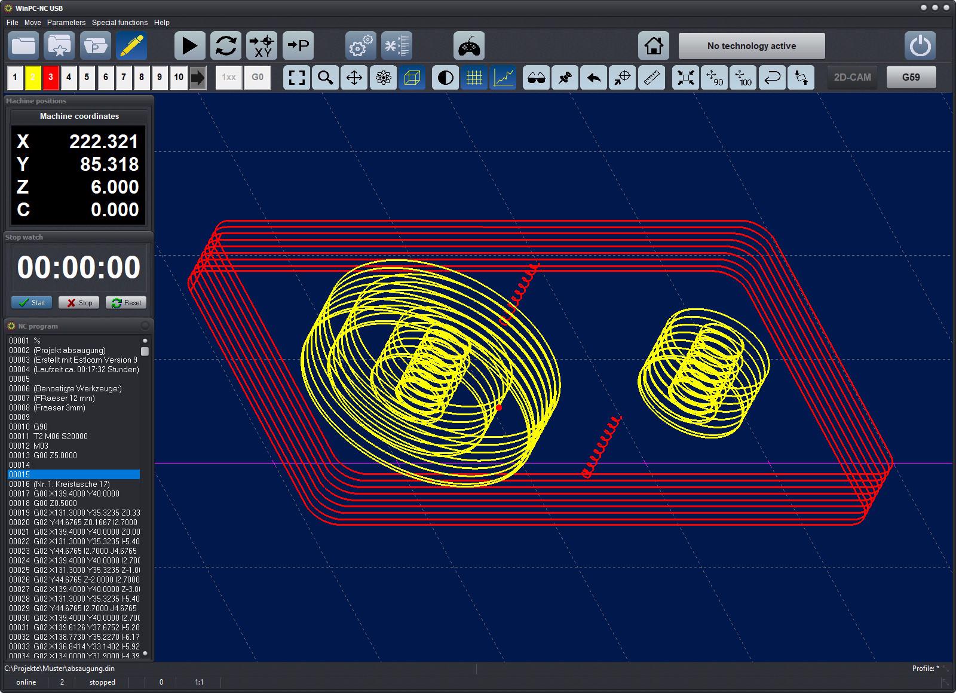The image size is (956, 693).
Task: Open the G59 offset selector
Action: (911, 78)
